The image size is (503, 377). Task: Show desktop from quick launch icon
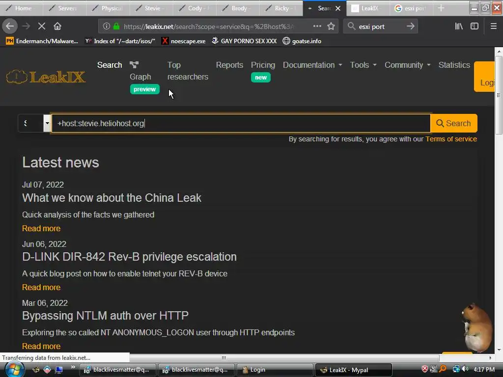pyautogui.click(x=59, y=370)
